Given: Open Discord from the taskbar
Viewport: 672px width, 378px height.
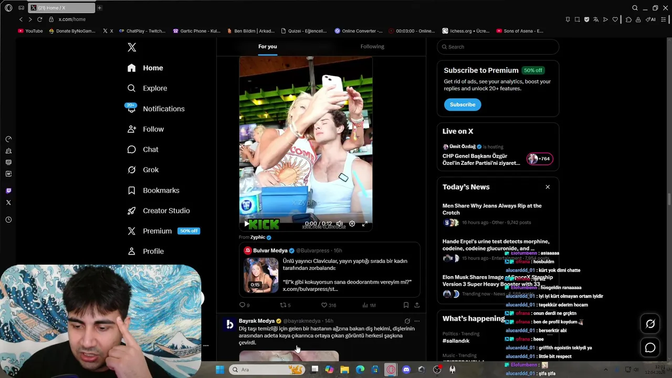Looking at the screenshot, I should (406, 370).
